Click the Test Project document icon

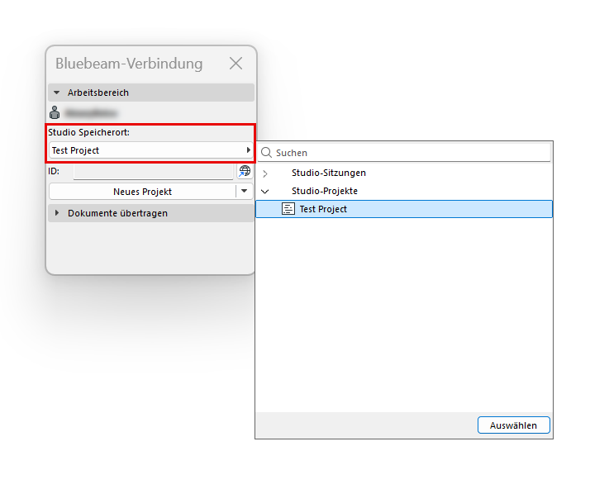(288, 209)
